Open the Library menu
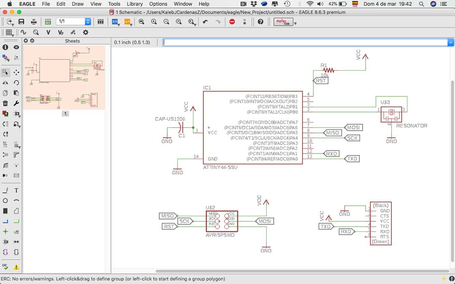Viewport: 455px width, 284px height. tap(135, 4)
